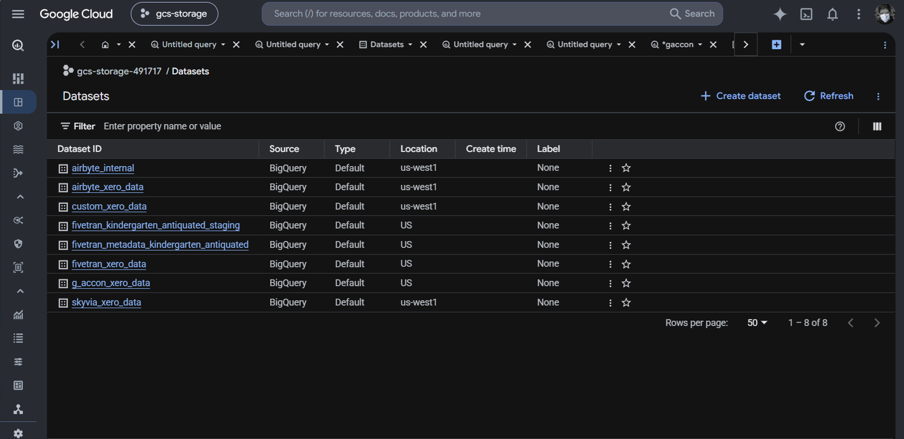
Task: Open Datasets page overflow menu
Action: 878,96
